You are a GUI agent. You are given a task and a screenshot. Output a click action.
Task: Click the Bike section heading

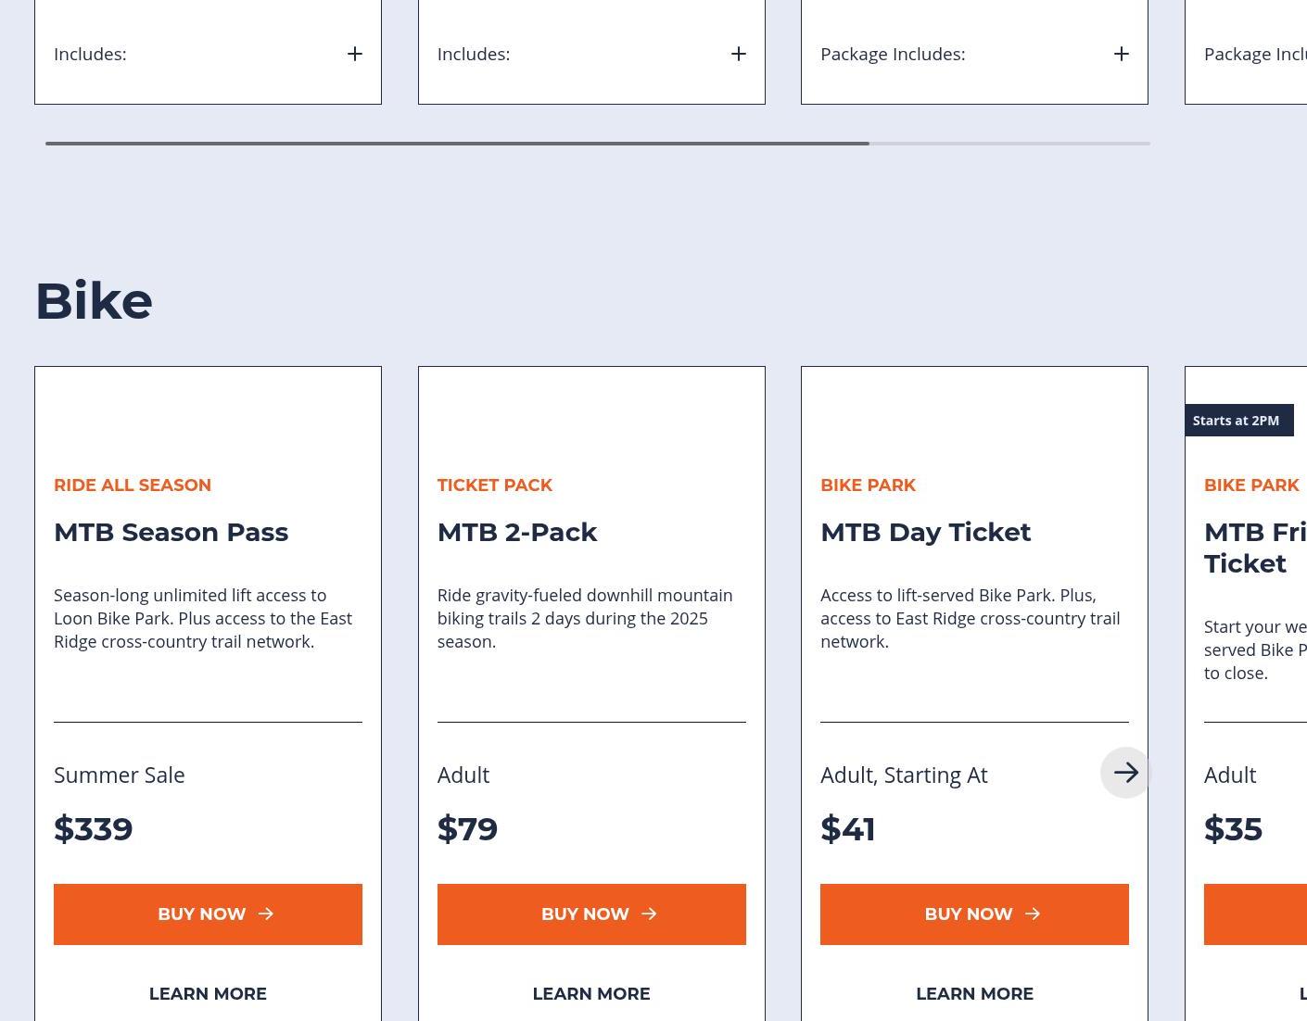94,301
